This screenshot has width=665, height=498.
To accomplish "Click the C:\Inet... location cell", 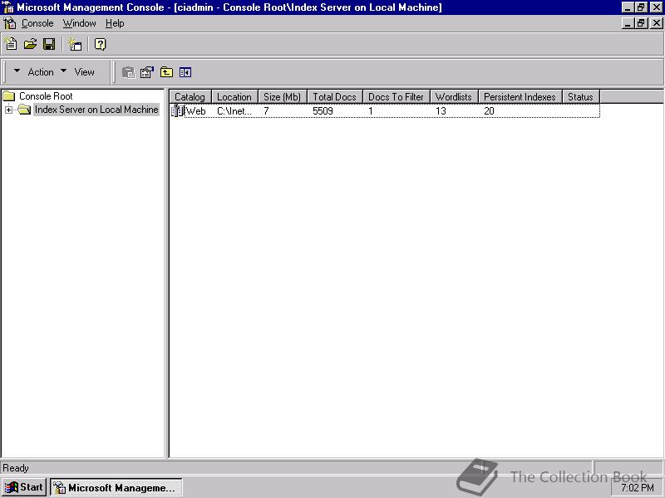I will (x=234, y=111).
